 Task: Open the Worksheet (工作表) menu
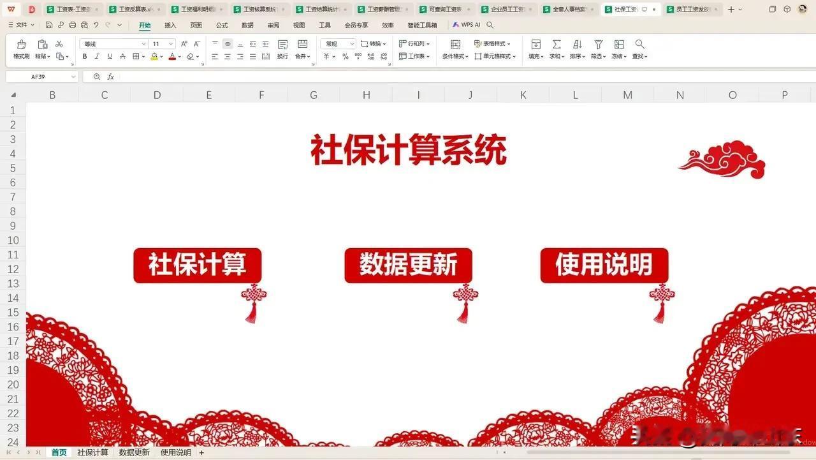click(x=414, y=57)
